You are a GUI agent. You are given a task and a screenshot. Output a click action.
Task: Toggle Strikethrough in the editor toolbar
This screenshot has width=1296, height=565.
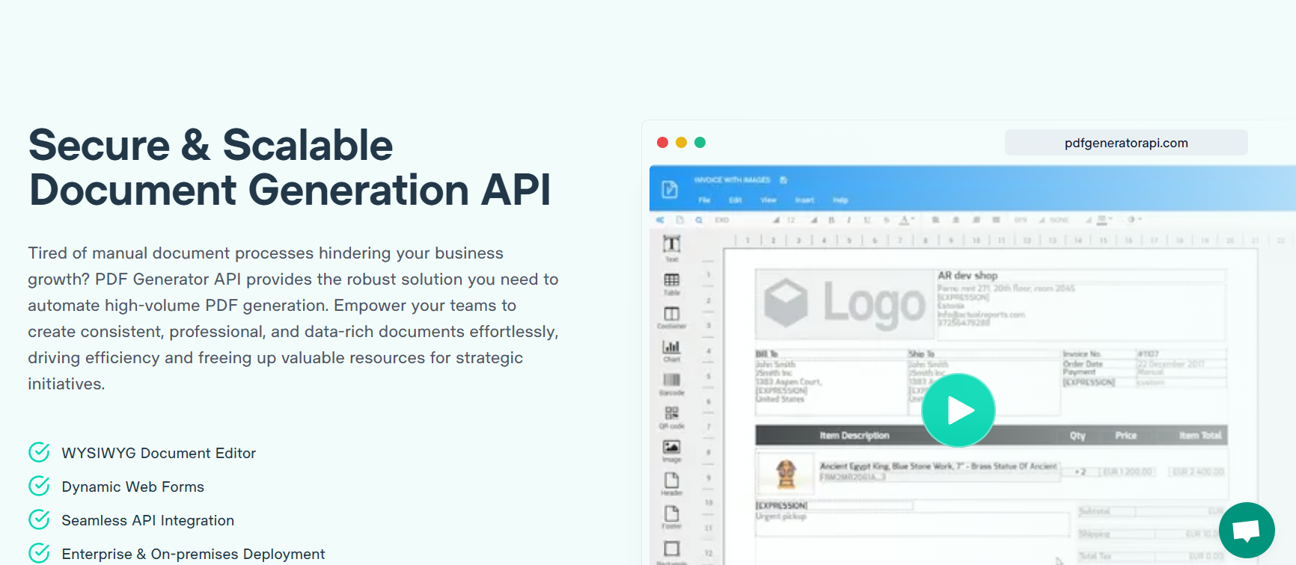[x=886, y=220]
